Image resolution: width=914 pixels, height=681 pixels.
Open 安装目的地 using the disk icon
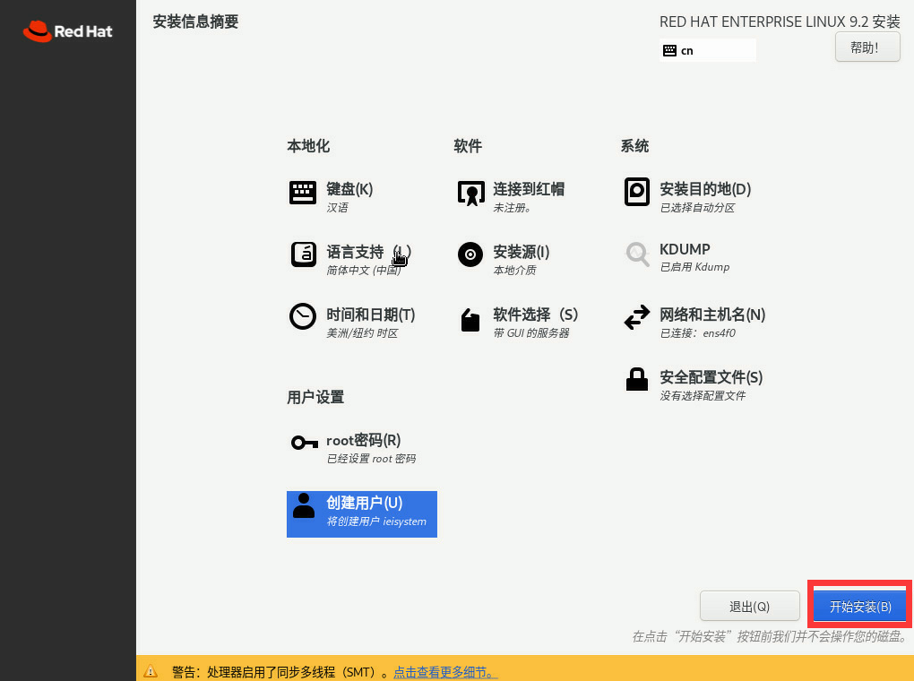637,192
